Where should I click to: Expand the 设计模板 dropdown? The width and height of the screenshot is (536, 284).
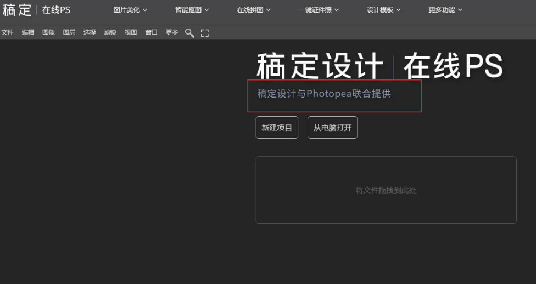383,10
